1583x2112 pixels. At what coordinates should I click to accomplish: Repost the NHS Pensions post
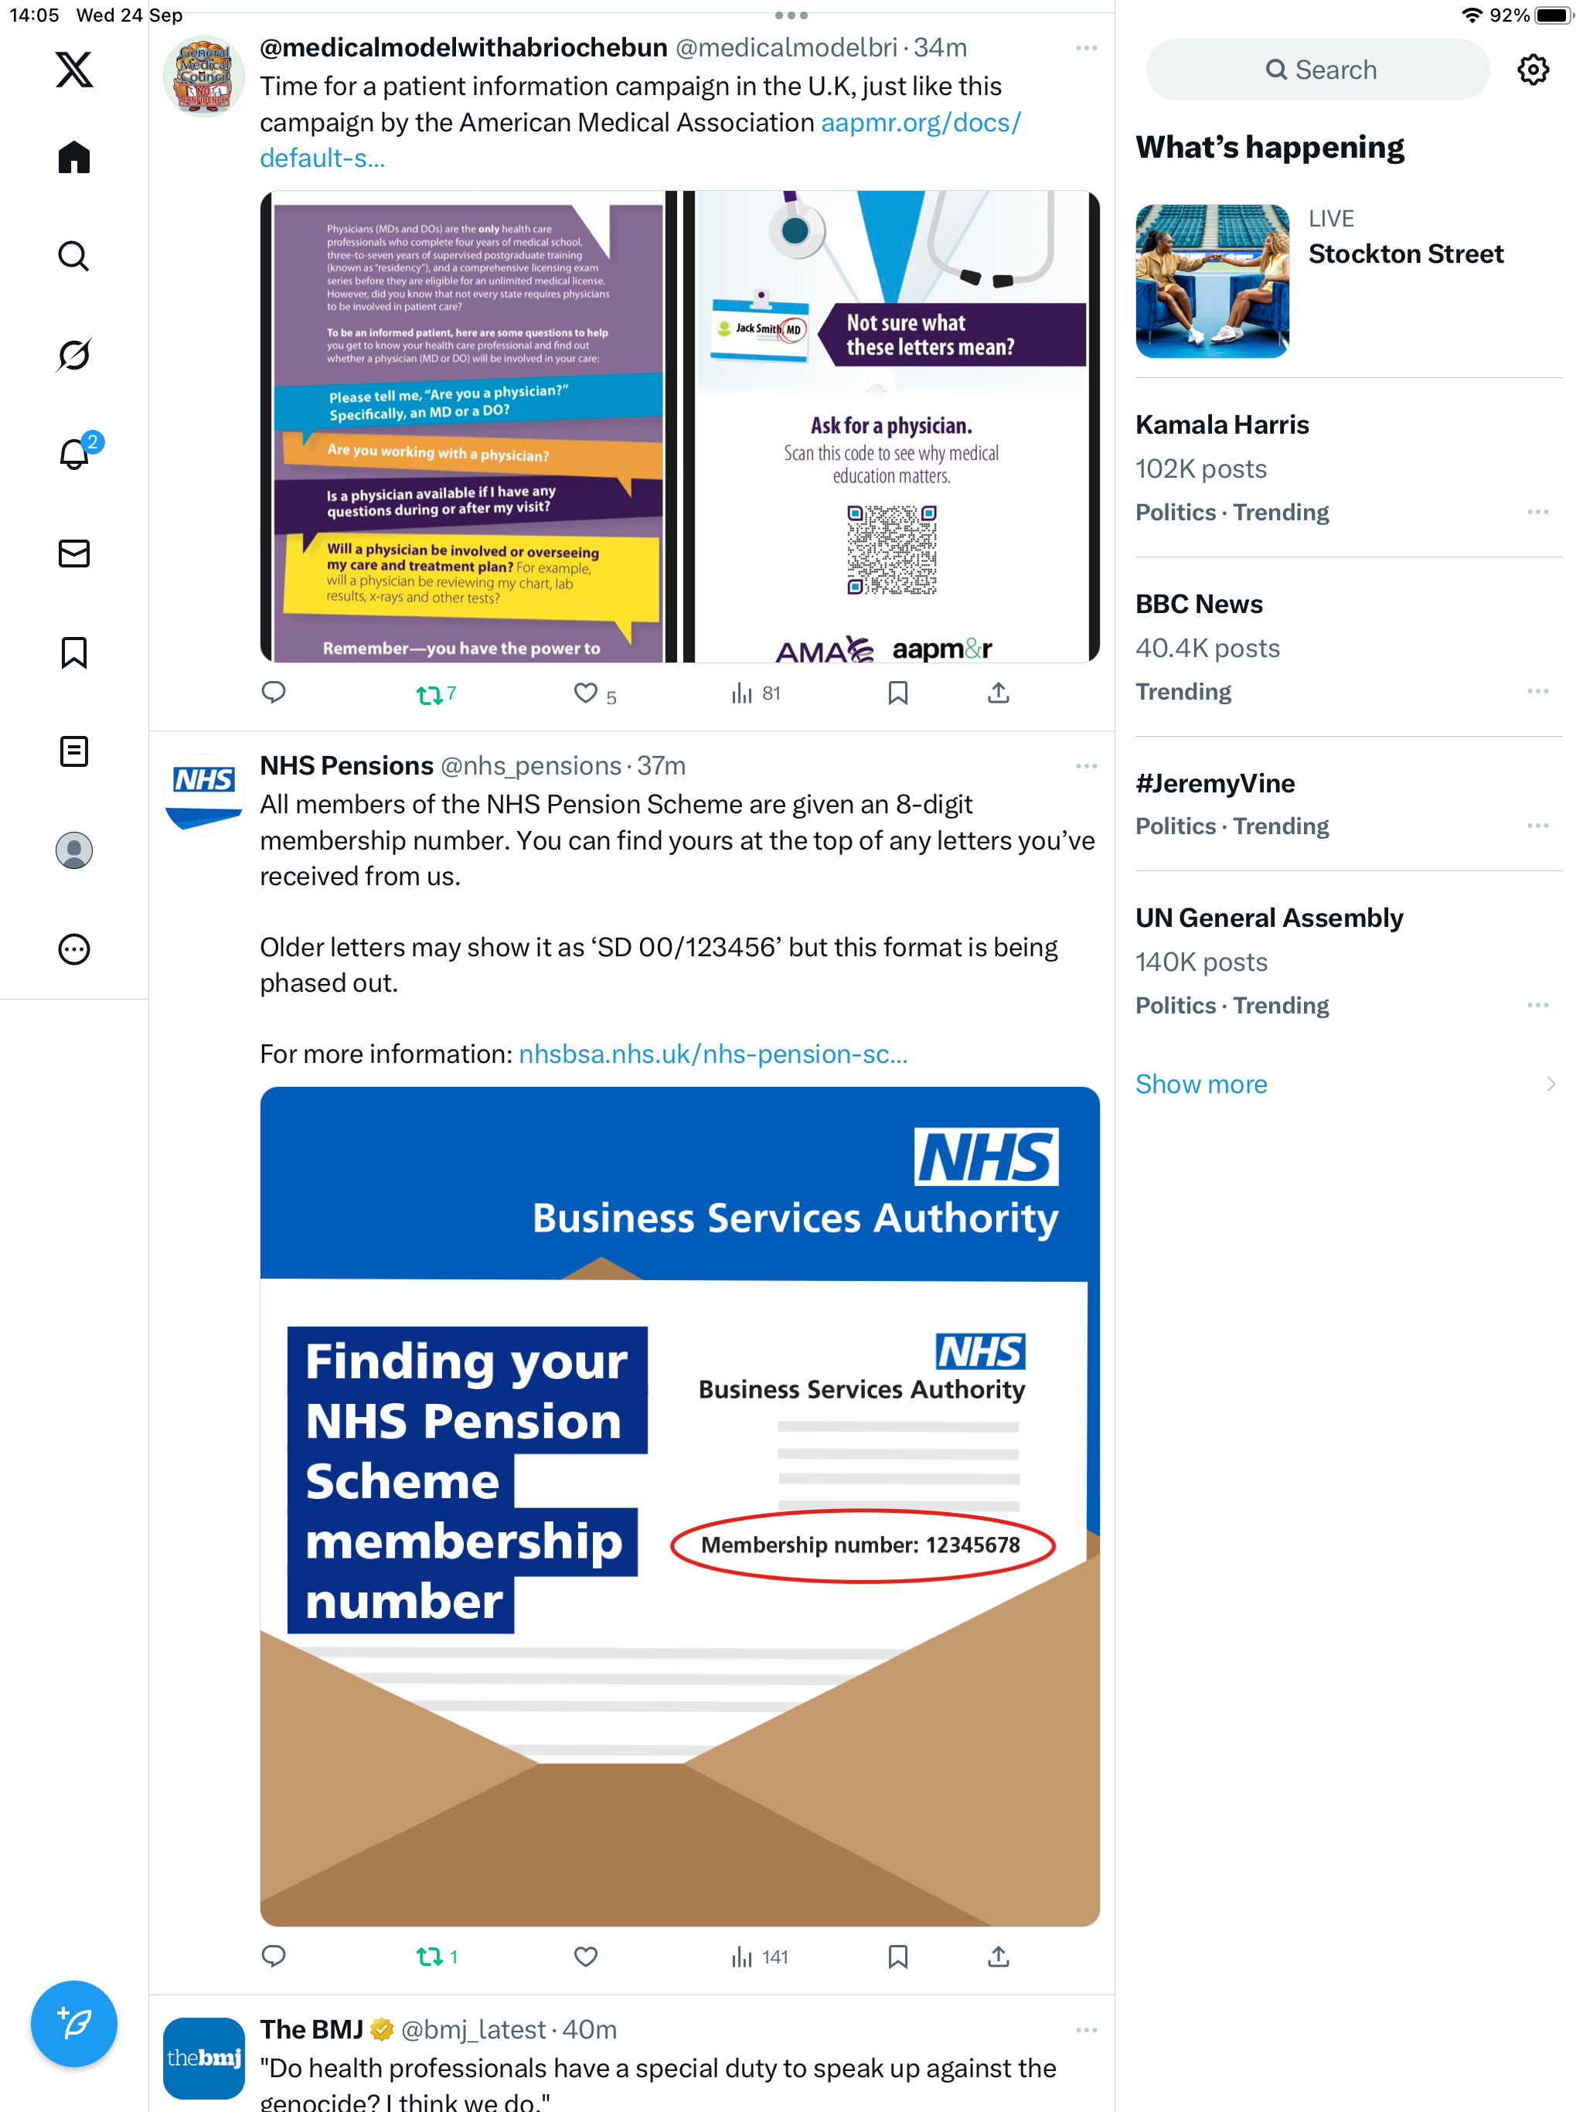437,1957
